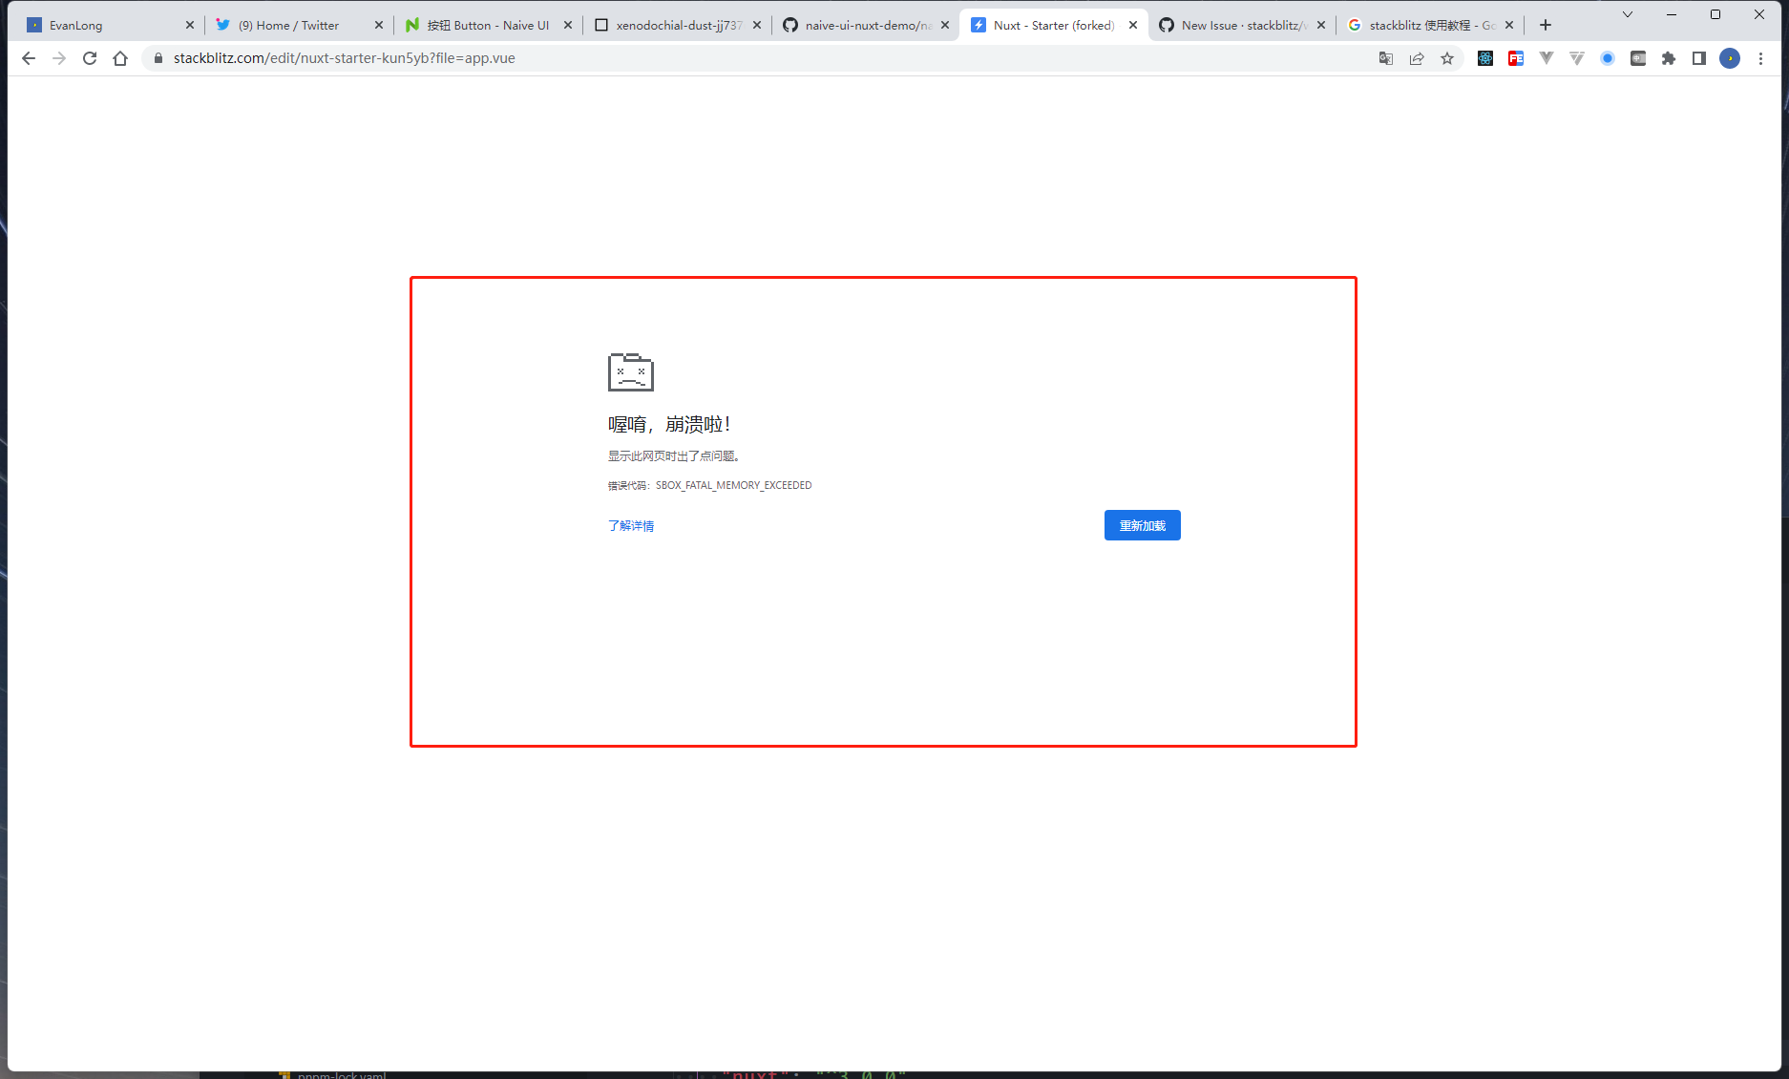Toggle the blue recording extension icon
The width and height of the screenshot is (1789, 1079).
(1609, 58)
